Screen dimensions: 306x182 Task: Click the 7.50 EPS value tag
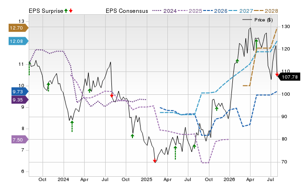coord(20,140)
